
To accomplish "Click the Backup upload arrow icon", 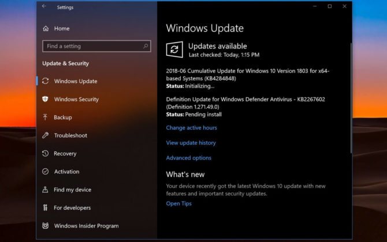I will 46,118.
